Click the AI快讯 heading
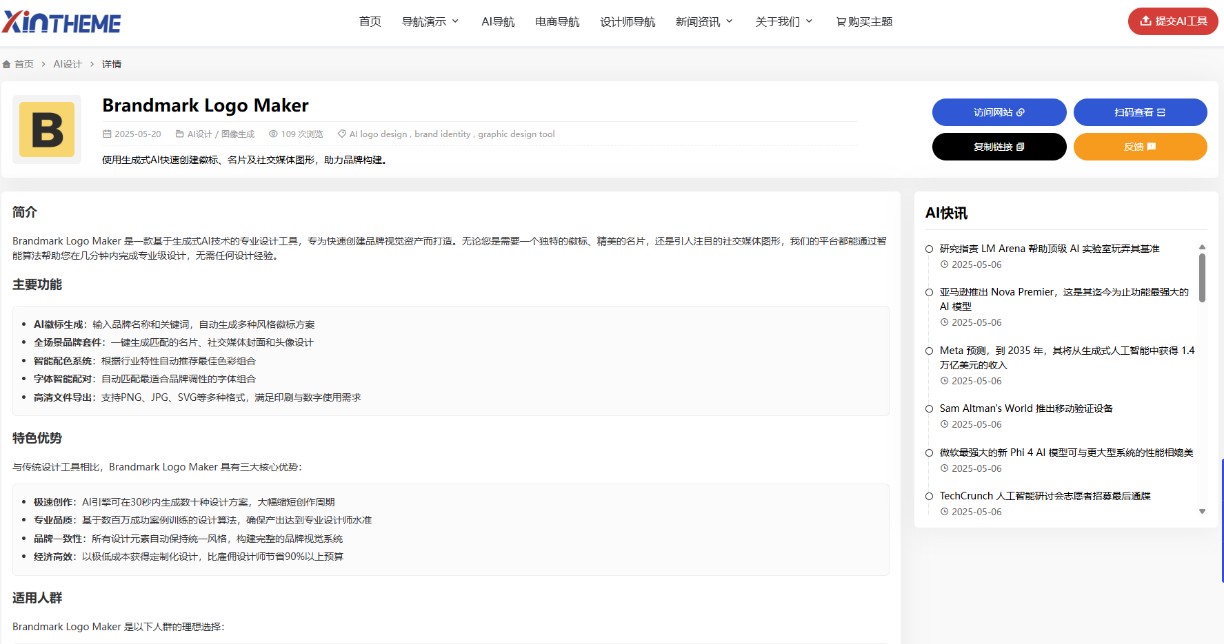This screenshot has height=644, width=1224. [946, 214]
